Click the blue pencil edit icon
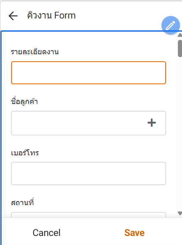182x245 pixels. 171,25
